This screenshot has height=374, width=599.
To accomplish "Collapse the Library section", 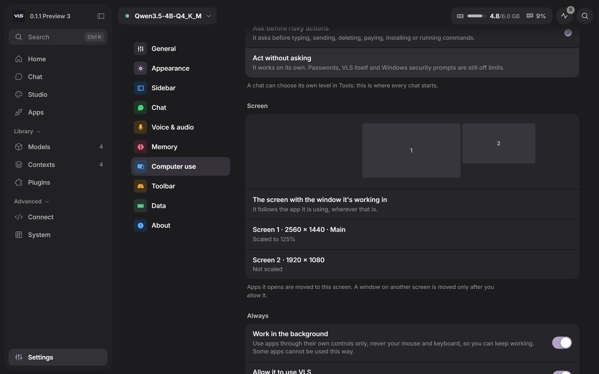I will (27, 131).
